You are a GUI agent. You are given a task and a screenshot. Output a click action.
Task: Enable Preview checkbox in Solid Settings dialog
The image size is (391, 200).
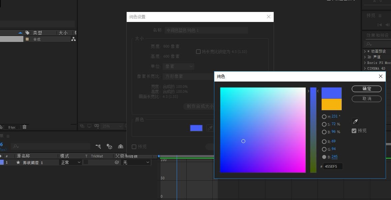coord(134,147)
